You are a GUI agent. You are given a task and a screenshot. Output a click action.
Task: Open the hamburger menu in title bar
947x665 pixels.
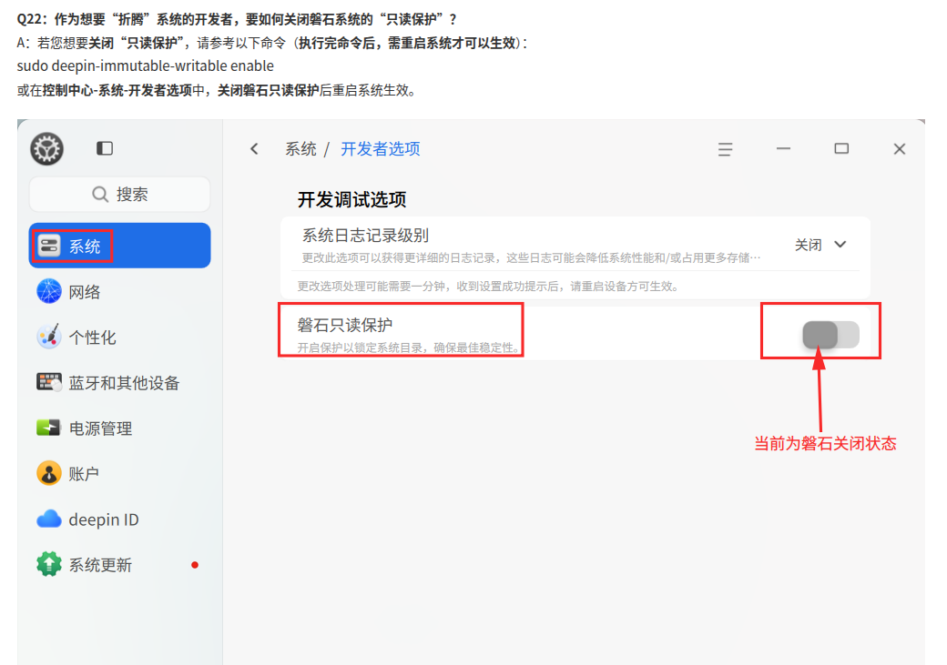[726, 149]
